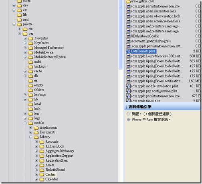Click the mnt folder icon
This screenshot has width=202, height=184.
pos(19,20)
